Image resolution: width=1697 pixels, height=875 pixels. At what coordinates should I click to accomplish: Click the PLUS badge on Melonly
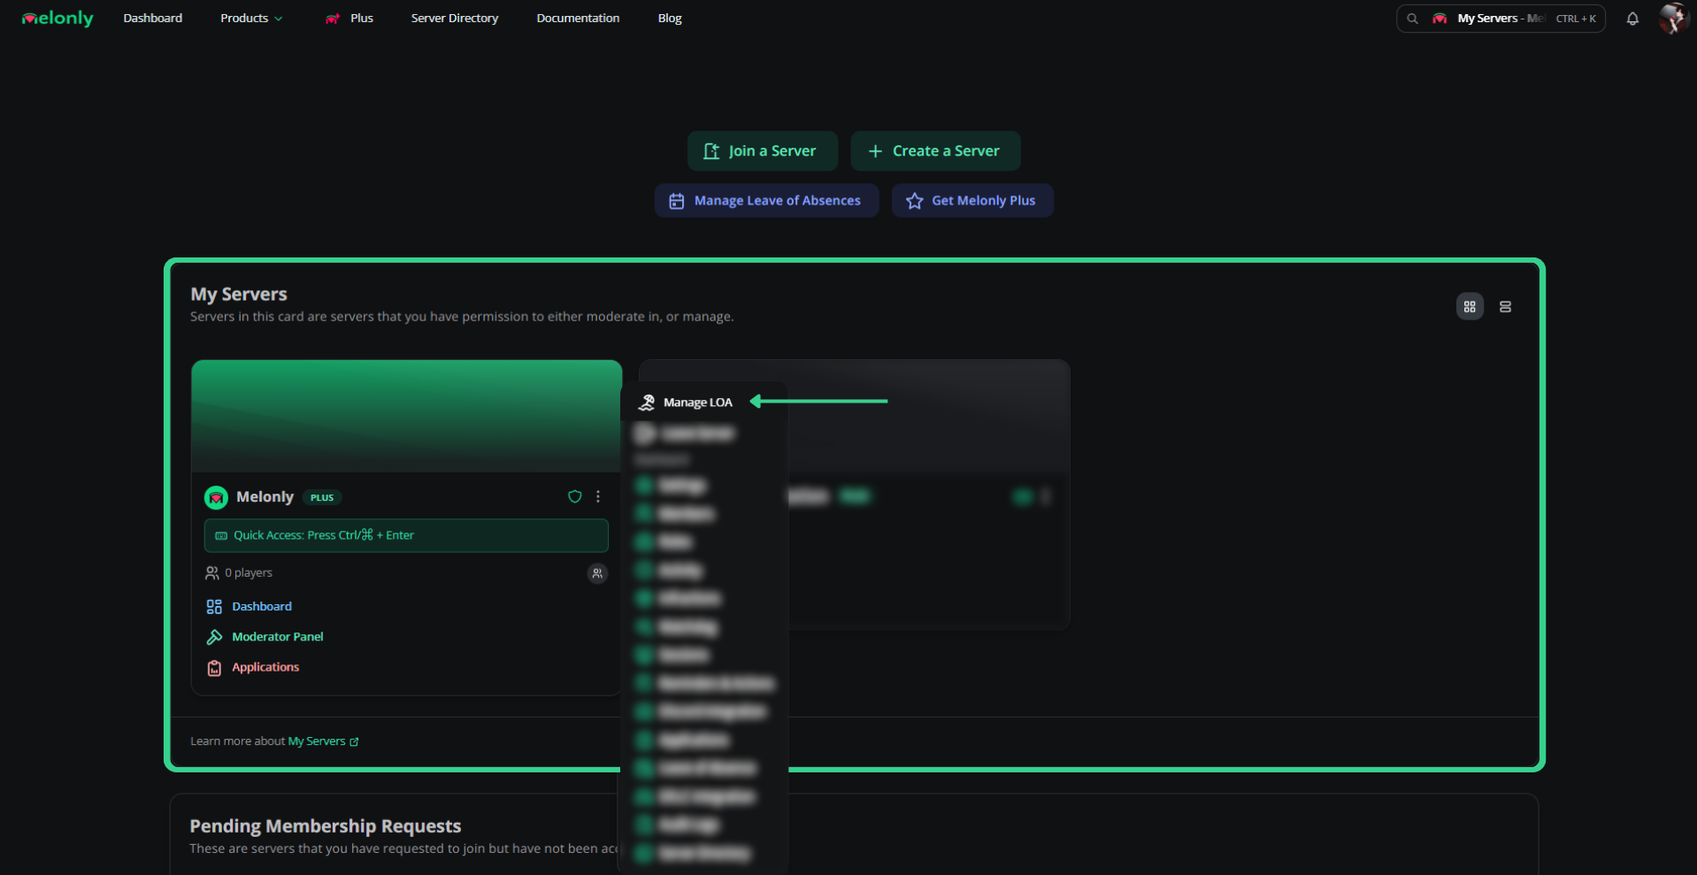tap(322, 497)
